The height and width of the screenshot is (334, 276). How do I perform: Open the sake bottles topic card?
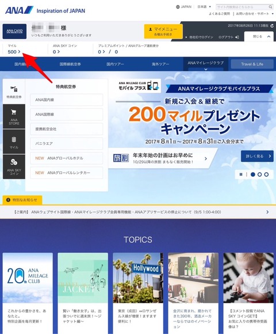pyautogui.click(x=193, y=293)
